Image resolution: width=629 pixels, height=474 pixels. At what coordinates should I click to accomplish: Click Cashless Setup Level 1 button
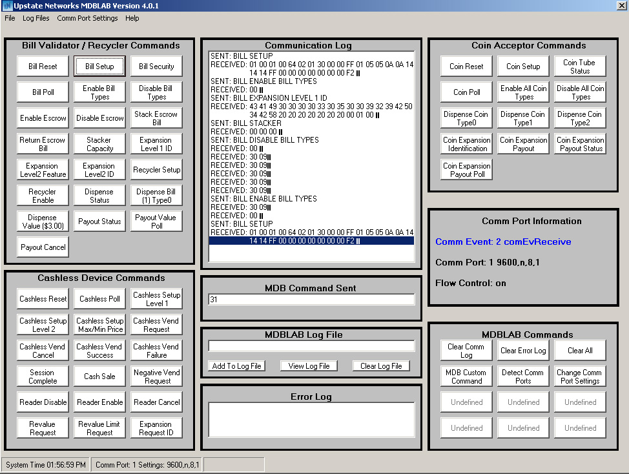point(156,299)
